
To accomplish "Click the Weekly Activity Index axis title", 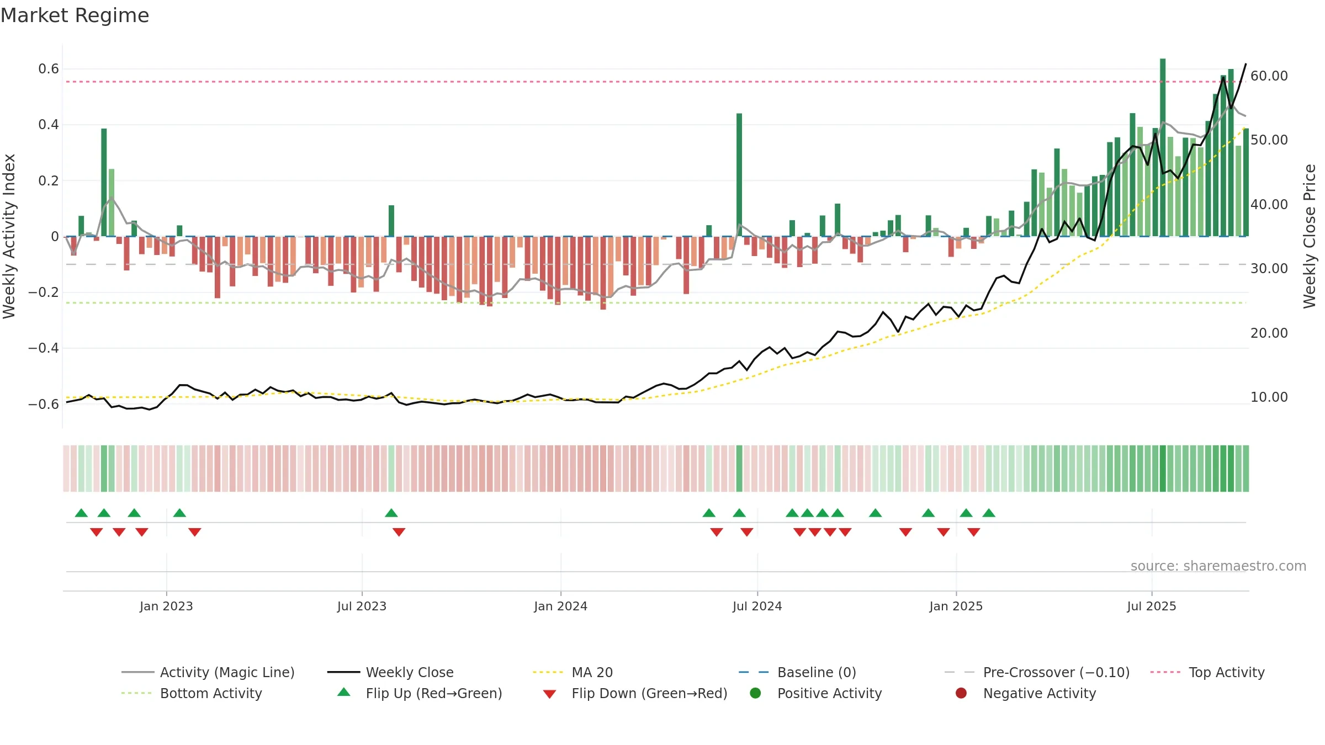I will tap(9, 236).
